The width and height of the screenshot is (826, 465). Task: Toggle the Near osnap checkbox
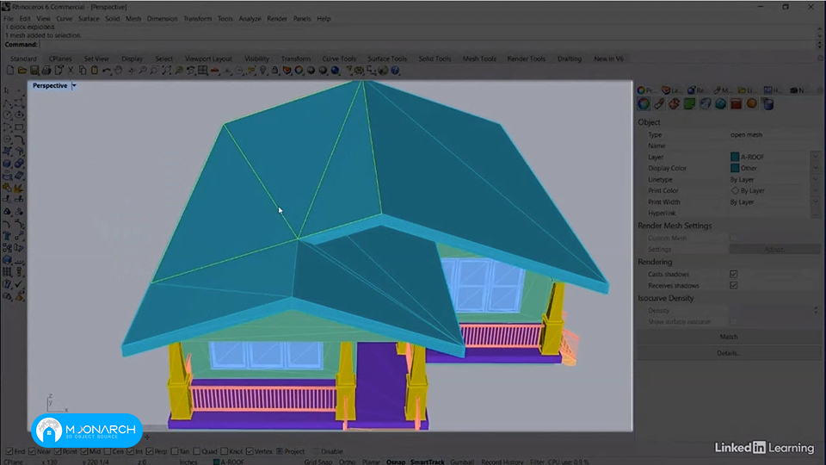click(32, 451)
